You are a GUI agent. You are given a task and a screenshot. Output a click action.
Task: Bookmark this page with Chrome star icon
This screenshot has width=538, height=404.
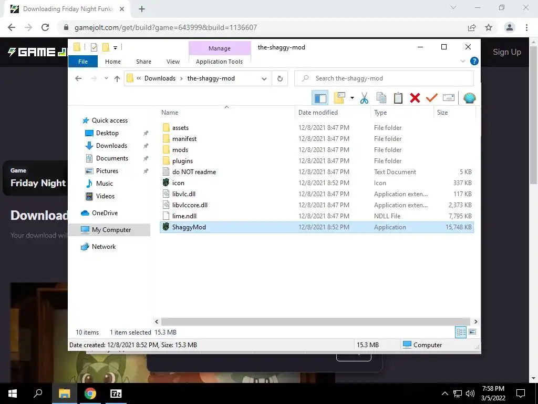489,27
